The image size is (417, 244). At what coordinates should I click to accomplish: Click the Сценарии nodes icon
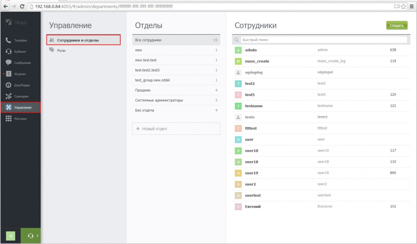(9, 96)
